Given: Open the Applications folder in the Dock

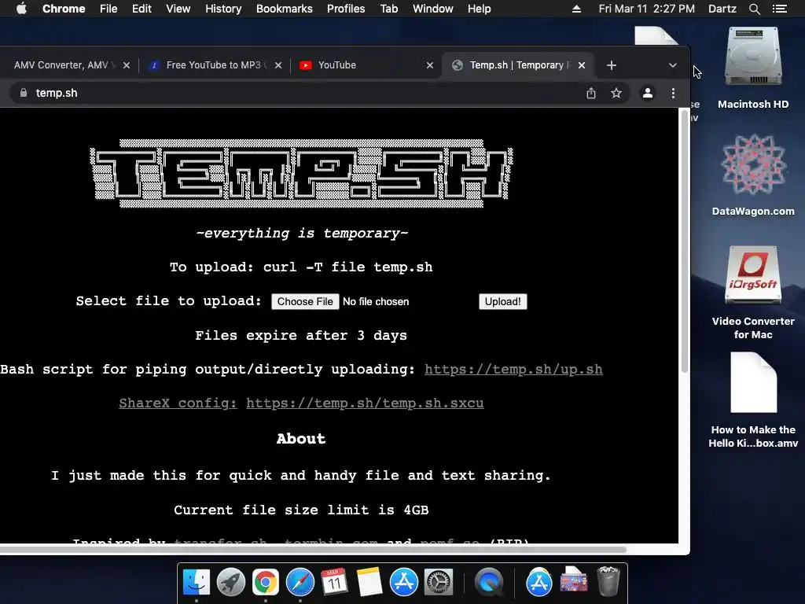Looking at the screenshot, I should pyautogui.click(x=539, y=582).
